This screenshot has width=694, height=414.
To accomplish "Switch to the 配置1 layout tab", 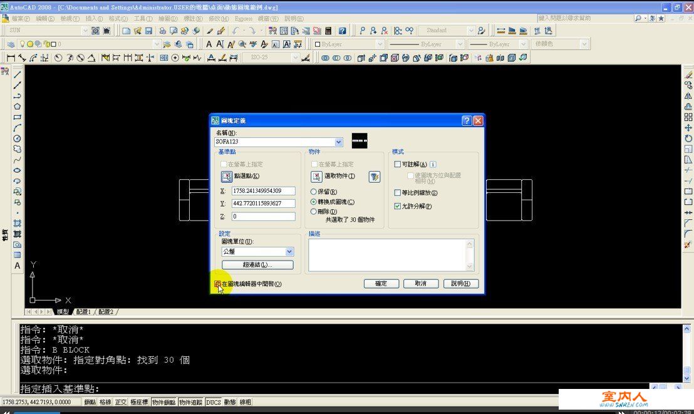I will click(x=83, y=311).
